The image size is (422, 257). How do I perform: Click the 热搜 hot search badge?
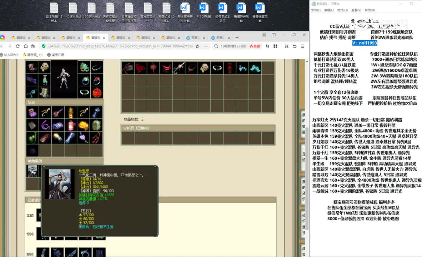(255, 46)
